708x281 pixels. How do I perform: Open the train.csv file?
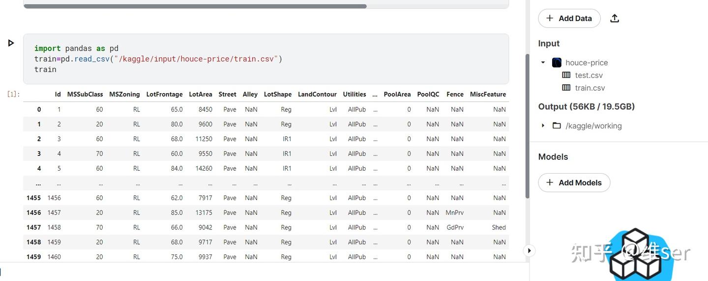[x=590, y=88]
